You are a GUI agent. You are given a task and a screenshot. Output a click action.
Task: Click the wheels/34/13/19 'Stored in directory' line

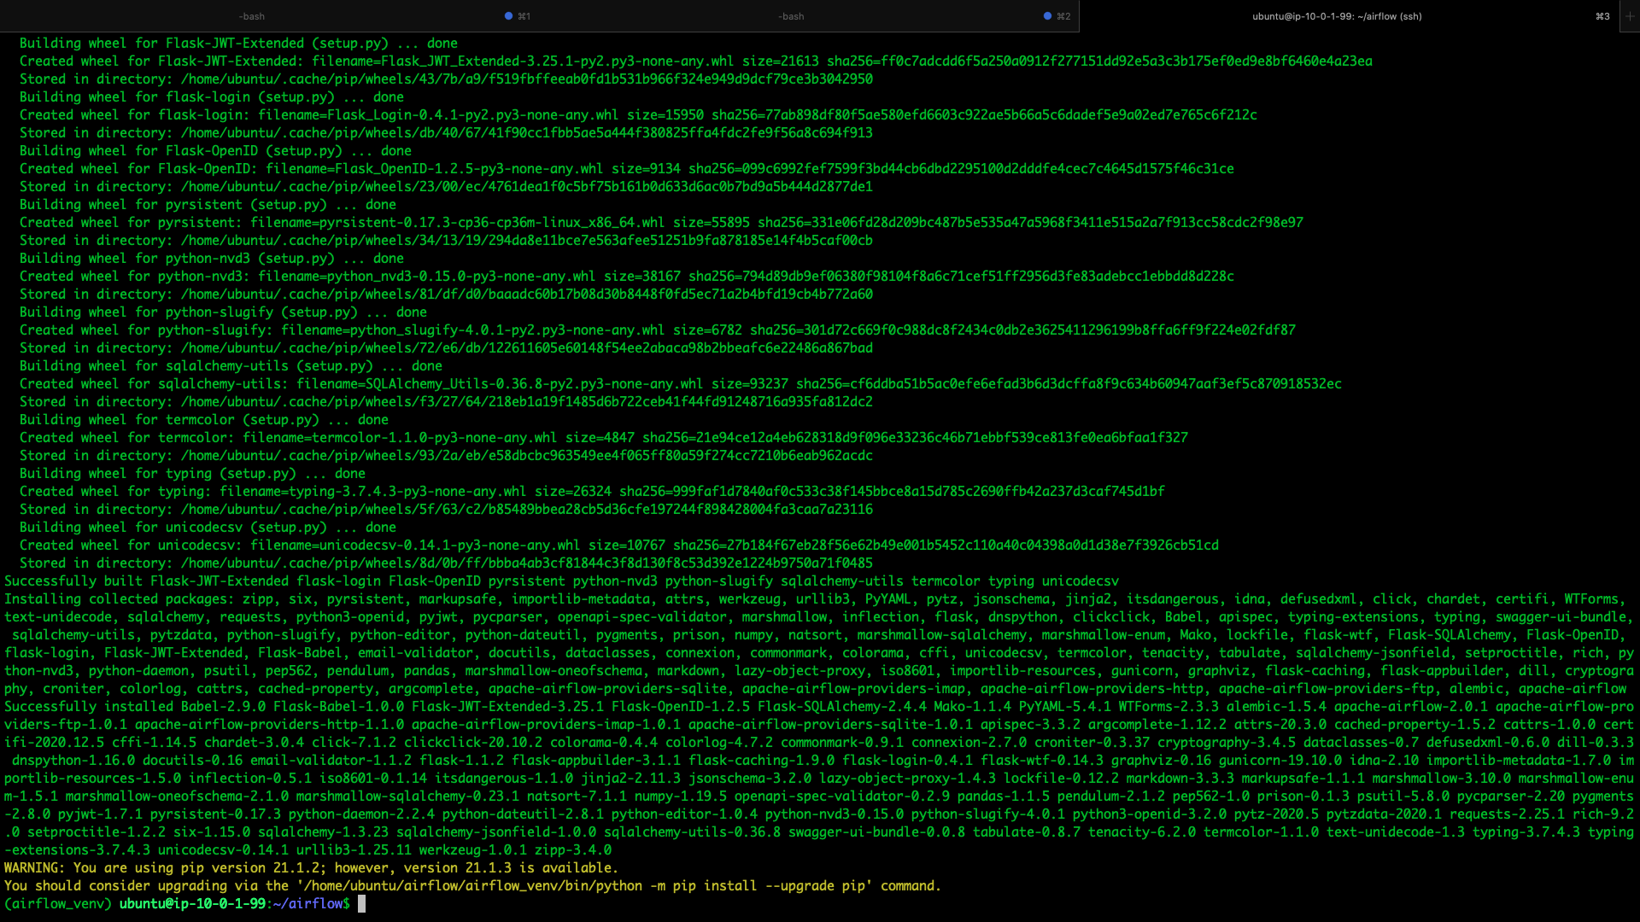point(446,240)
